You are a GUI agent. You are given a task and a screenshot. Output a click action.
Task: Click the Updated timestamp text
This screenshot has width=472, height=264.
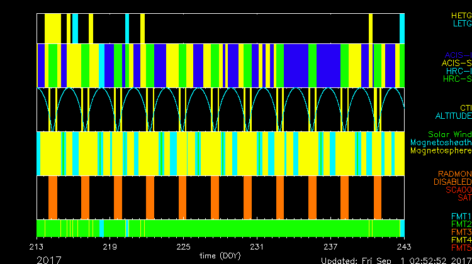pos(395,260)
